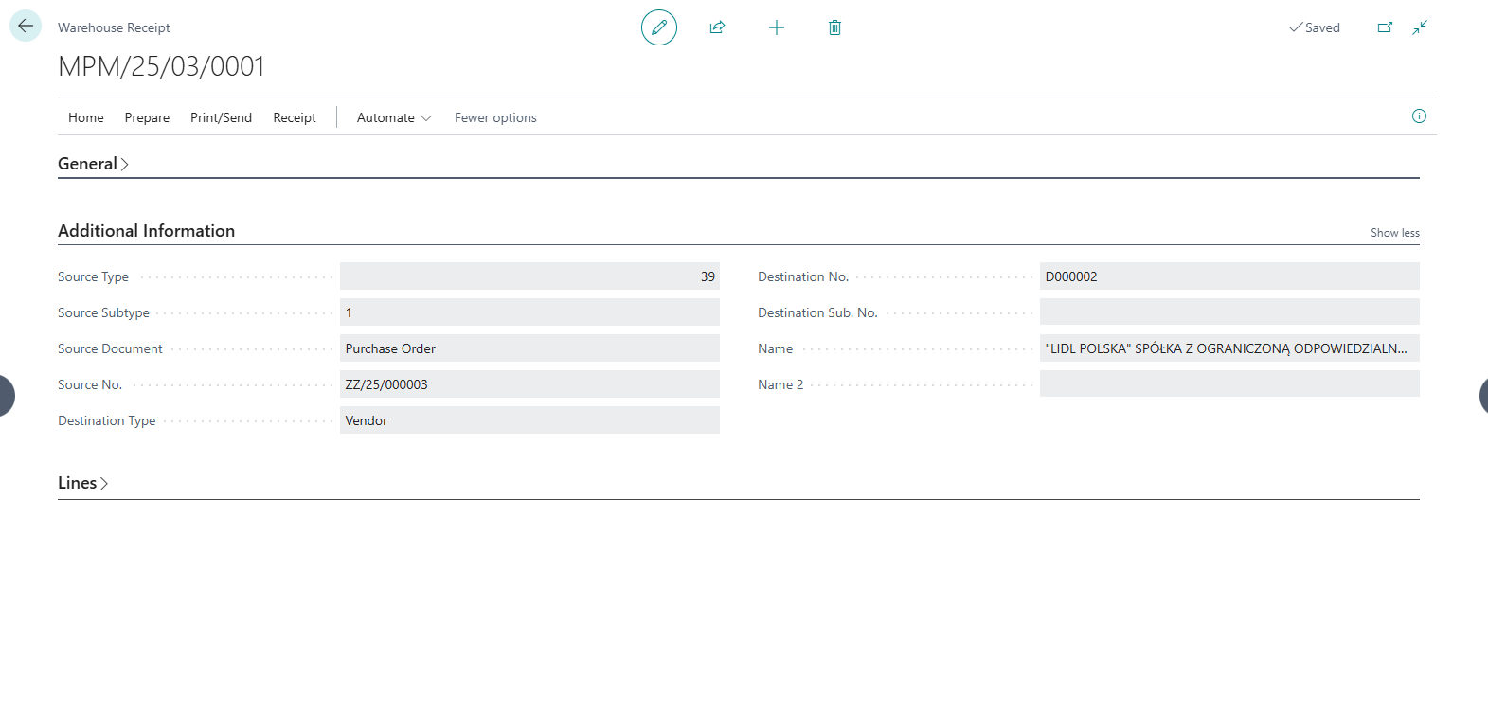Go back using the arrow button

(x=26, y=26)
